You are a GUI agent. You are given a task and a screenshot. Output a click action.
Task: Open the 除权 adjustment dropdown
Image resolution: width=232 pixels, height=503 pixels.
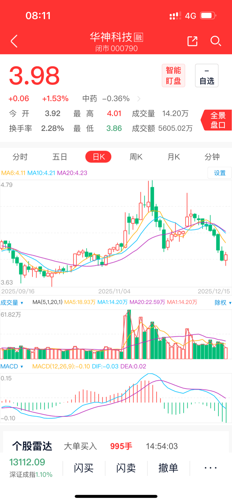click(223, 302)
